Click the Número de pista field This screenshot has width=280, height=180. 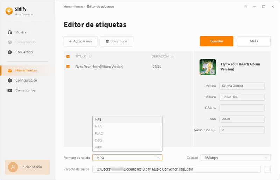tap(242, 130)
